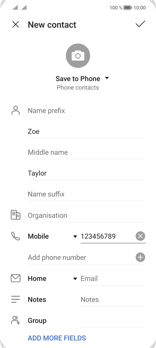The height and width of the screenshot is (348, 156).
Task: Tap ADD MORE FIELDS link
Action: (57, 338)
